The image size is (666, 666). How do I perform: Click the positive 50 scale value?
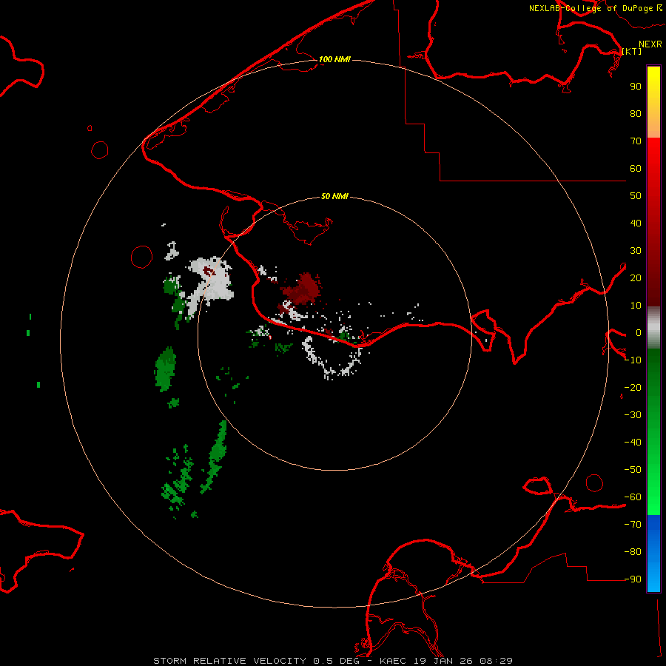pos(636,196)
